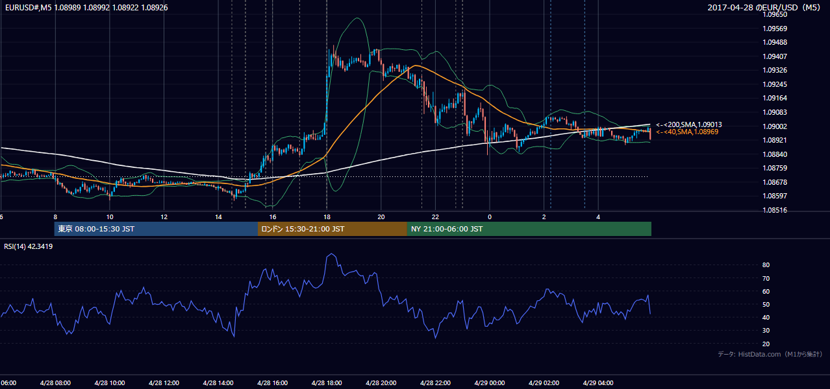Screen dimensions: 830x389
Task: Click the 1.09407 price axis label
Action: 775,56
